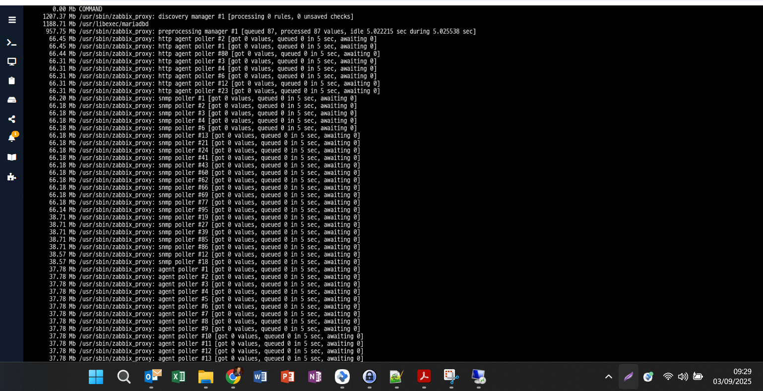Click the 1188.71 Mb memory value
763x391 pixels.
[59, 24]
